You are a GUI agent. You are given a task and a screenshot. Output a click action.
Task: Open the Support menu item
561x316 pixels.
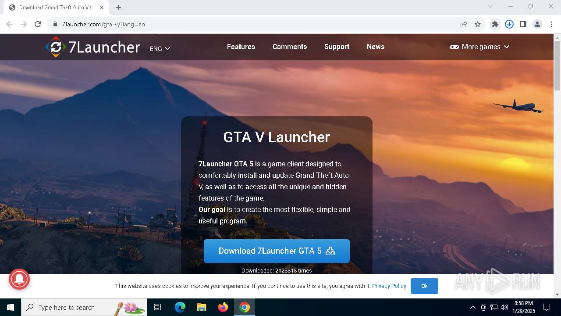[x=337, y=47]
